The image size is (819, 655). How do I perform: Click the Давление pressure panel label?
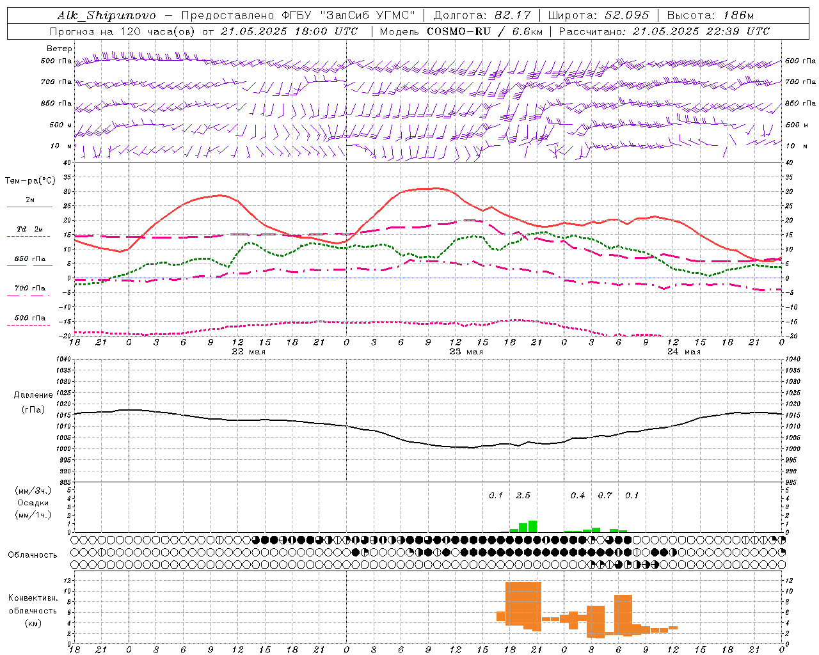tap(33, 395)
